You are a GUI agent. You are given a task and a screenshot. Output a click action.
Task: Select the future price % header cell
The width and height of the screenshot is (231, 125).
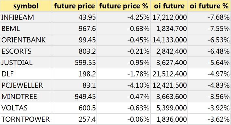coord(123,6)
